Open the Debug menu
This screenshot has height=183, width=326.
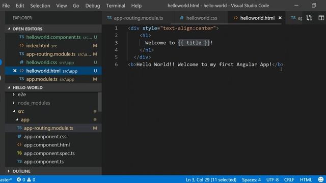93,6
